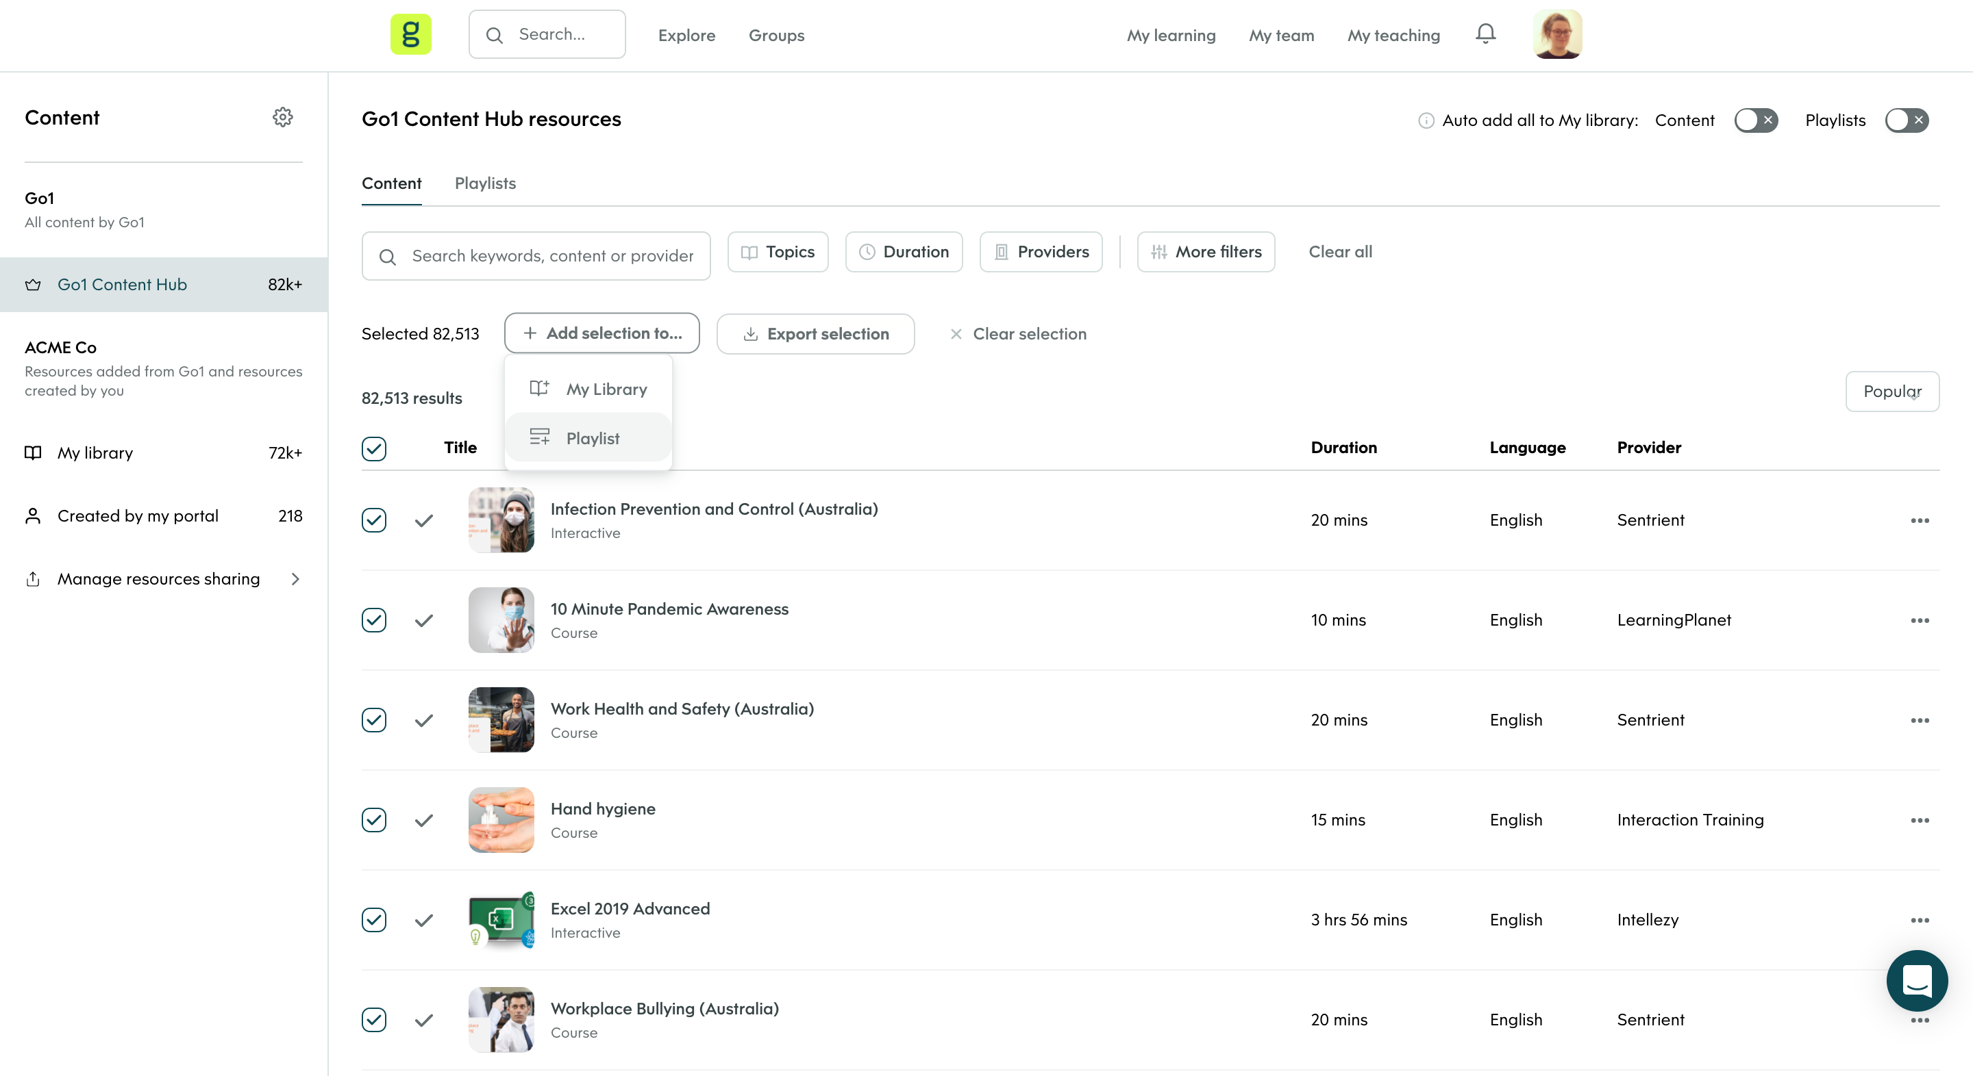Open the Duration filter dropdown
This screenshot has height=1076, width=1973.
tap(904, 252)
